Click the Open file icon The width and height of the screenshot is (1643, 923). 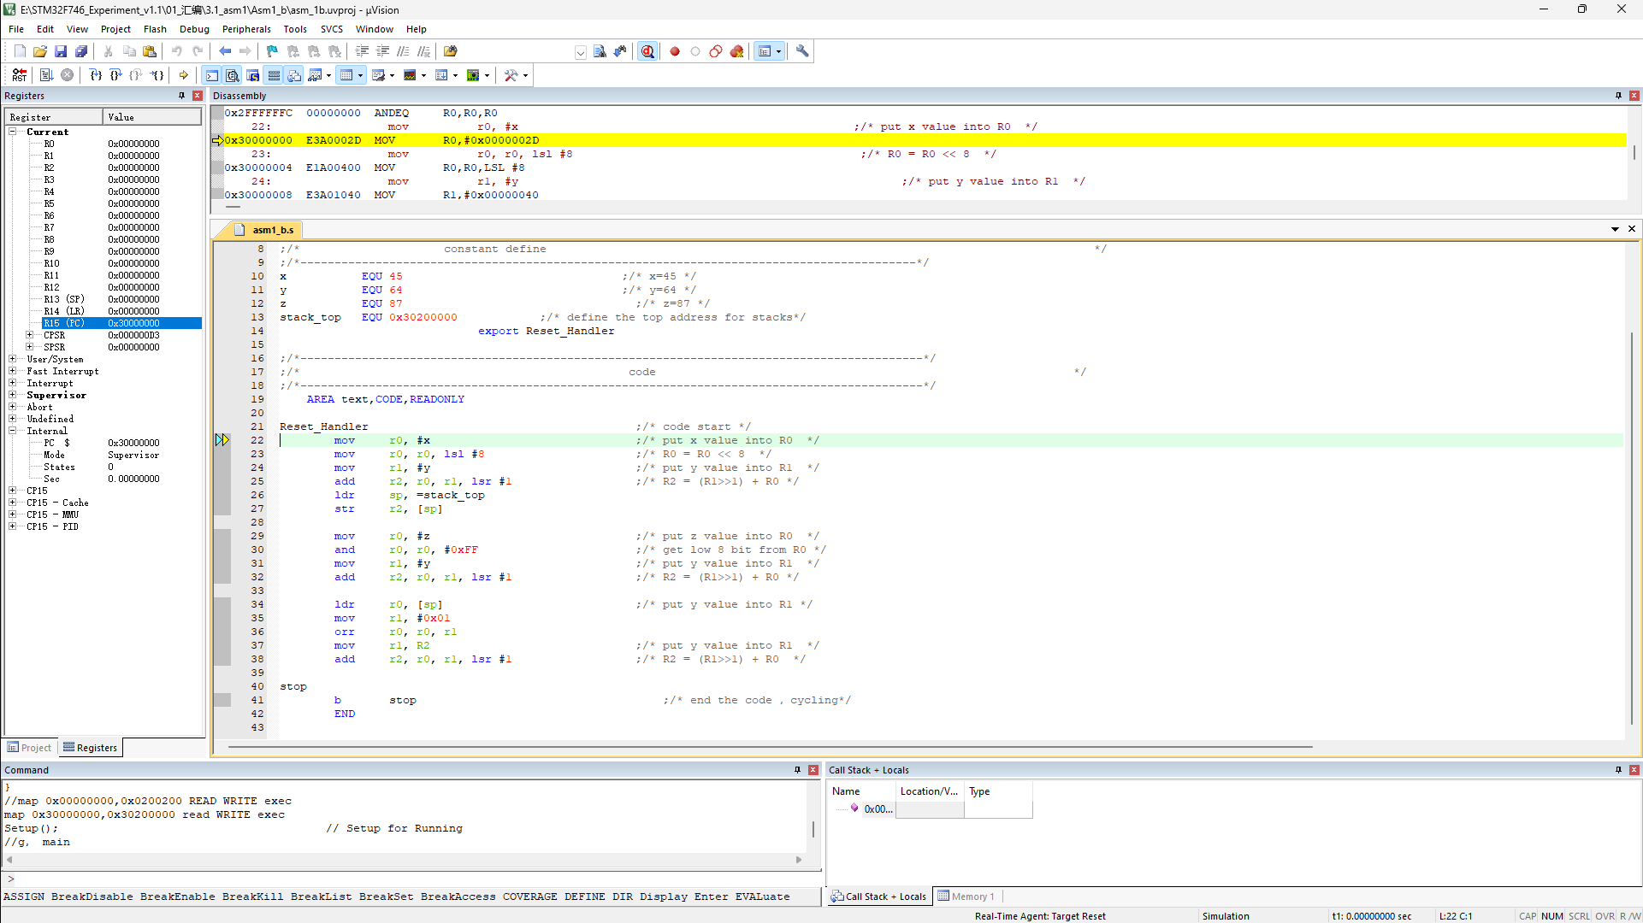coord(40,51)
